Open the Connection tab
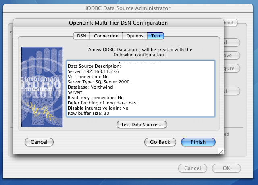Image resolution: width=258 pixels, height=185 pixels. pos(106,36)
